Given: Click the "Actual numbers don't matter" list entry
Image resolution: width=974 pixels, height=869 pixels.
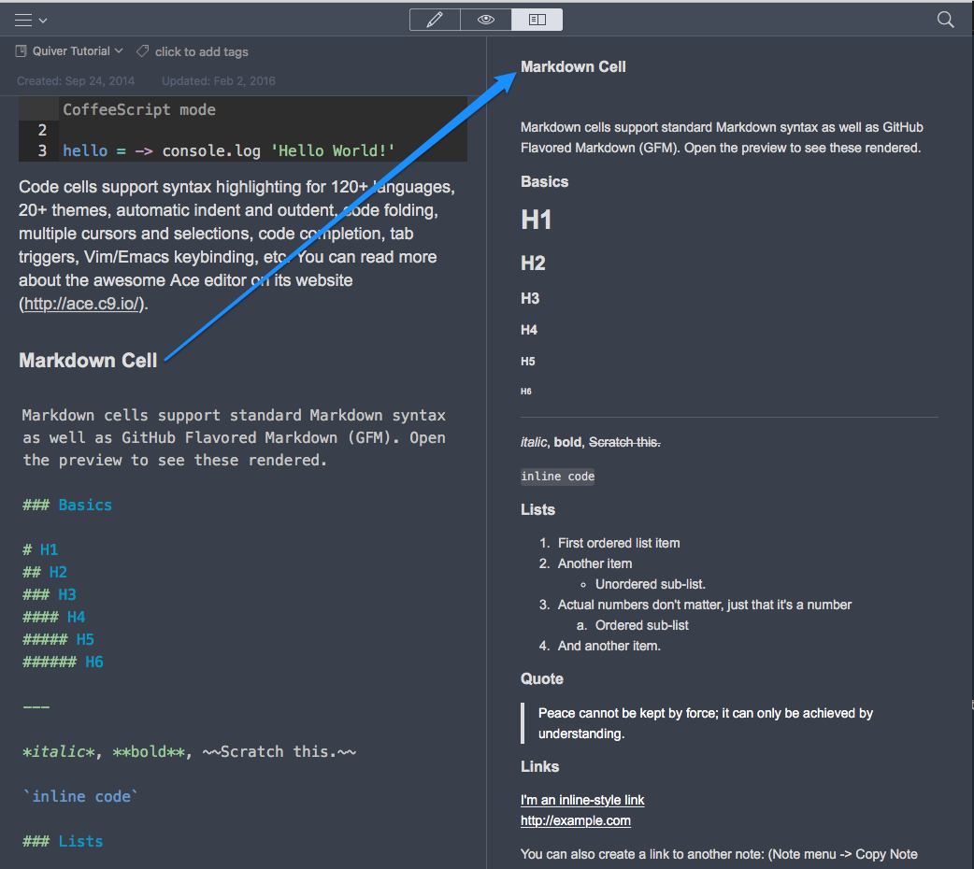Looking at the screenshot, I should pos(705,605).
